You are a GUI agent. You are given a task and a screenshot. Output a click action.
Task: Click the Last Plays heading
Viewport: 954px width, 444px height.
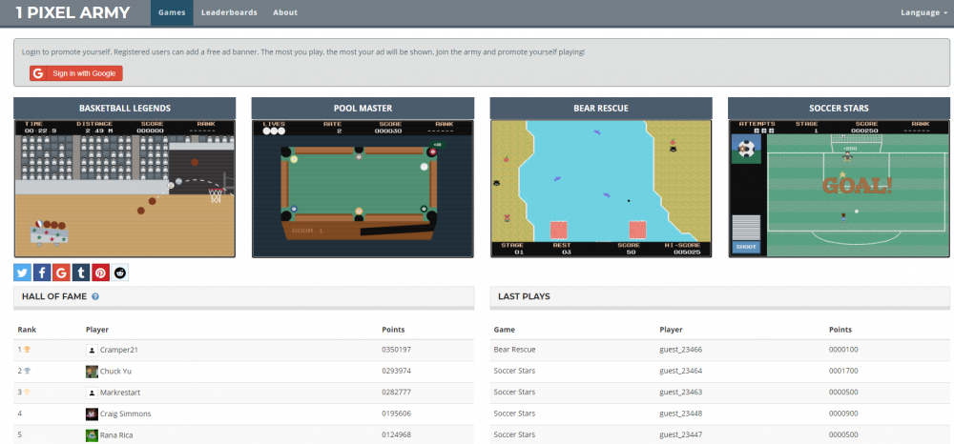pos(524,297)
